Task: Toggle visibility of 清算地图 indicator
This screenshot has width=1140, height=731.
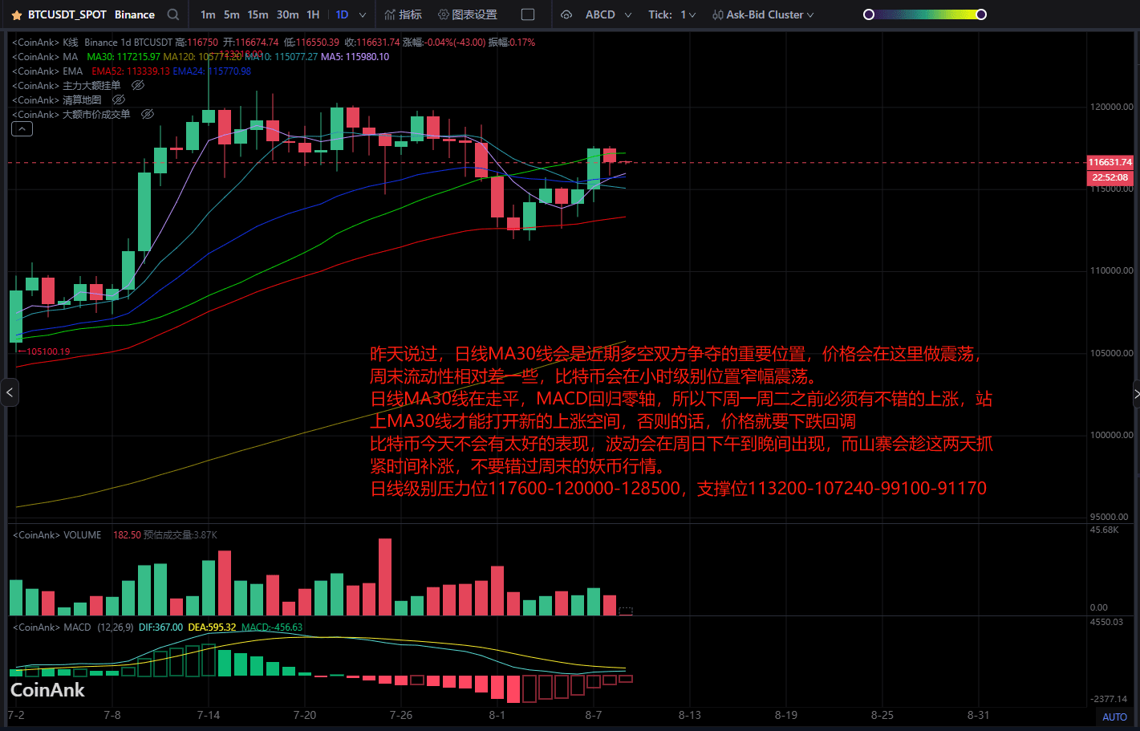Action: [119, 99]
